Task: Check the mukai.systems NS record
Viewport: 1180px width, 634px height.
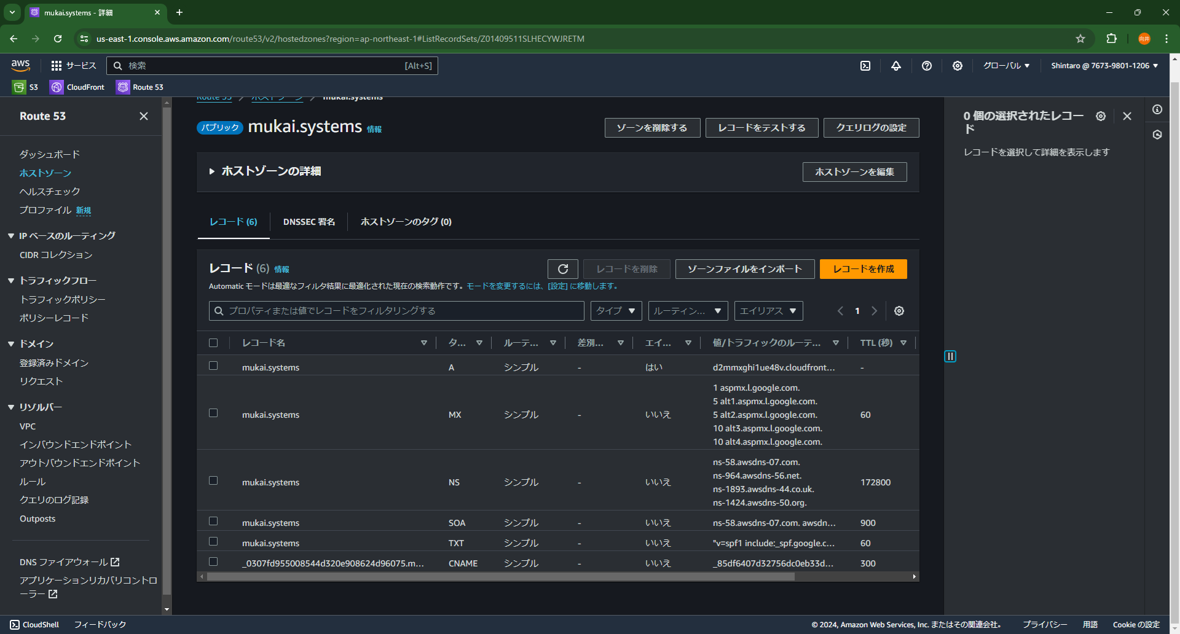Action: pos(213,480)
